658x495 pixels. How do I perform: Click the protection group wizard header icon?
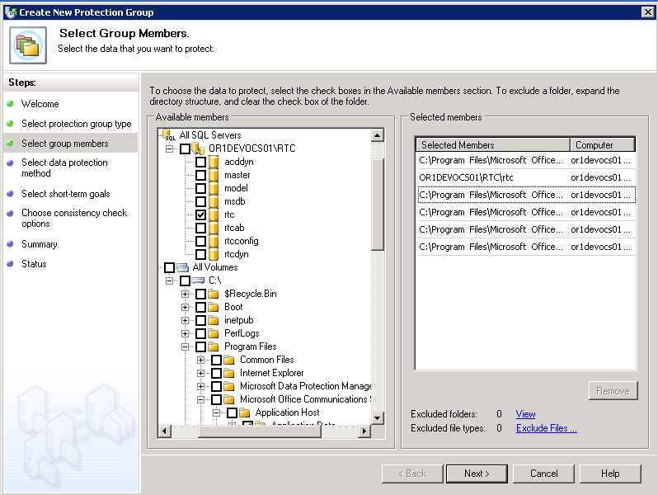pyautogui.click(x=28, y=45)
